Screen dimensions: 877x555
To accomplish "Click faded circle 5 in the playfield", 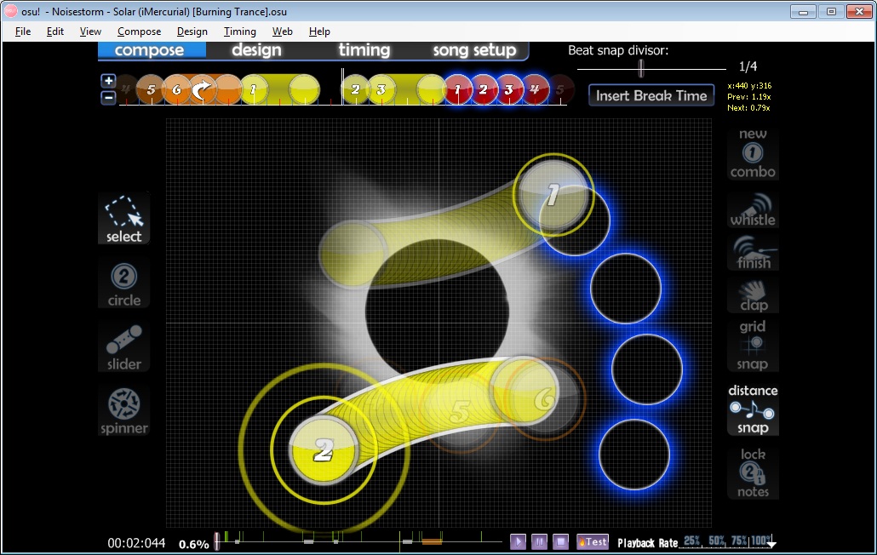I will [460, 413].
